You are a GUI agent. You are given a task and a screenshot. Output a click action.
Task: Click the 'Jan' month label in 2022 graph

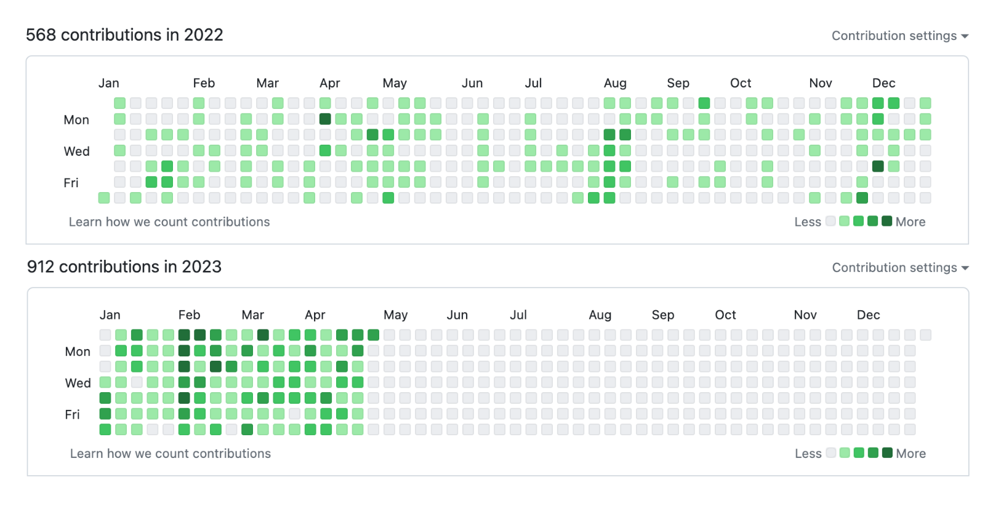[109, 83]
